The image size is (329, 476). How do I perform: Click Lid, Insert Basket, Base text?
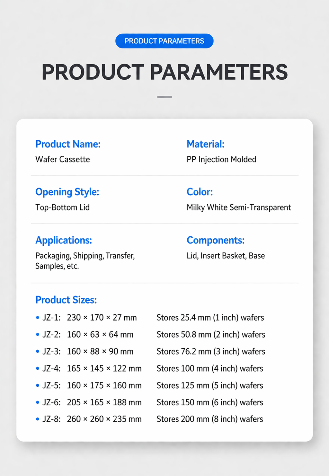[x=226, y=256]
